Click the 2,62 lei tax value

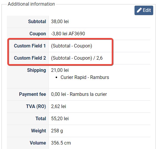click(59, 107)
